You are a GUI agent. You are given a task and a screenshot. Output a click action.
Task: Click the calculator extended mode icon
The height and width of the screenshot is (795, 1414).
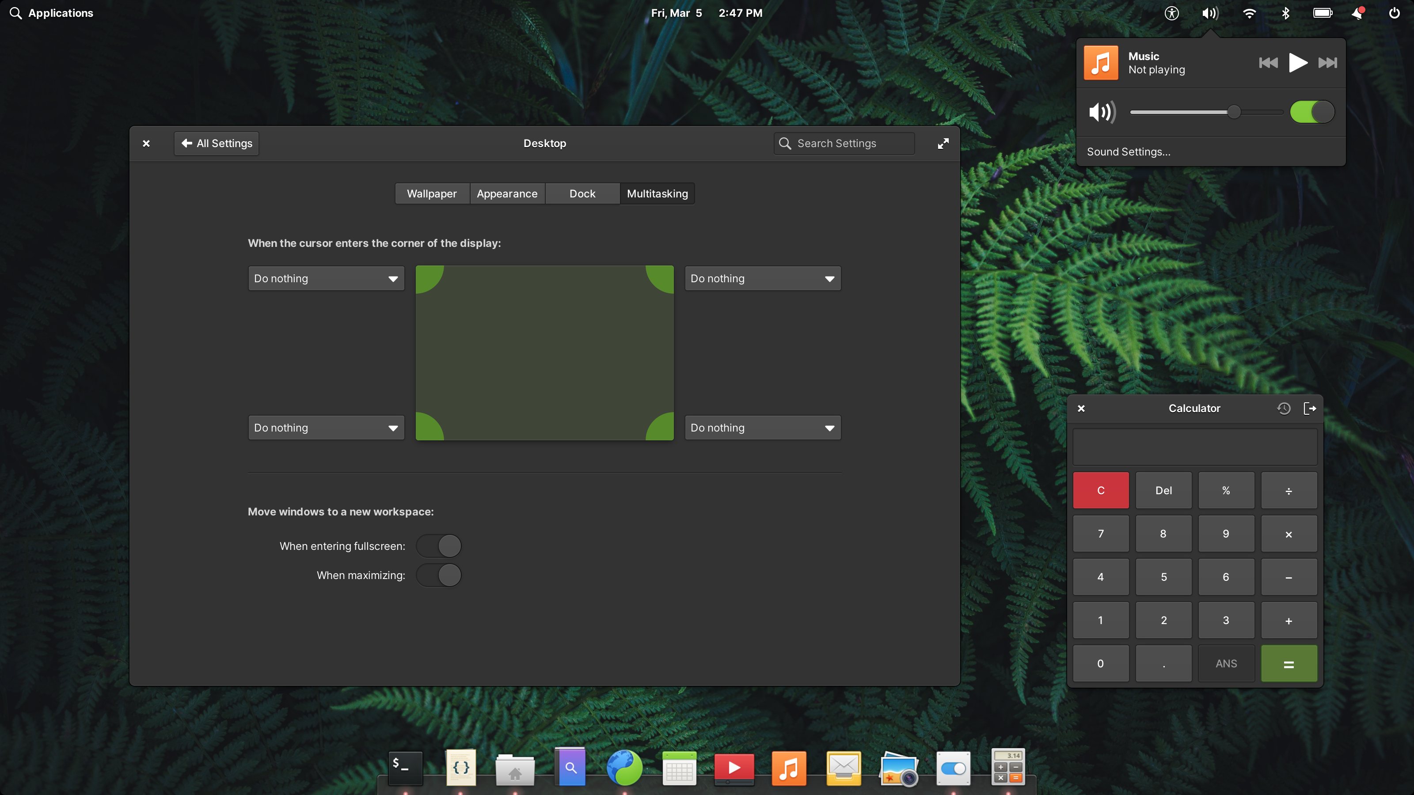click(x=1310, y=408)
